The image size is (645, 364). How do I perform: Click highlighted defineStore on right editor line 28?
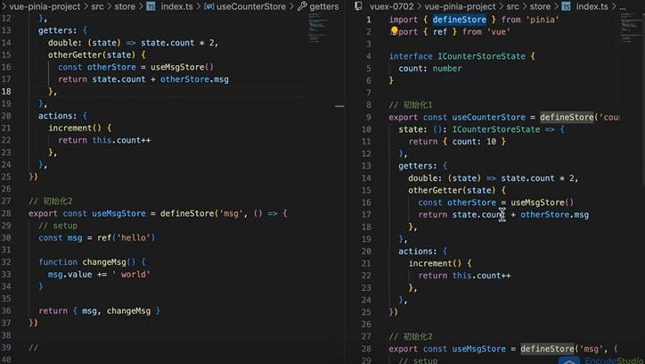pos(547,349)
